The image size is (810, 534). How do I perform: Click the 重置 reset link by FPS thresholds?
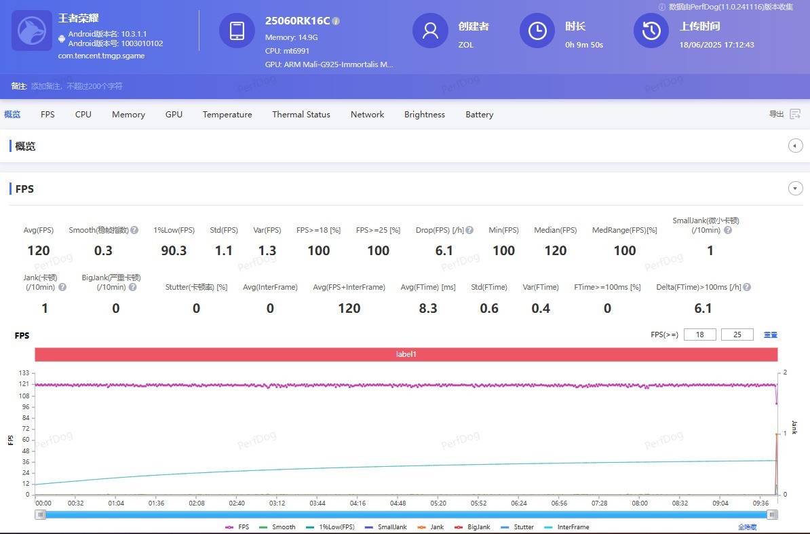pos(770,335)
